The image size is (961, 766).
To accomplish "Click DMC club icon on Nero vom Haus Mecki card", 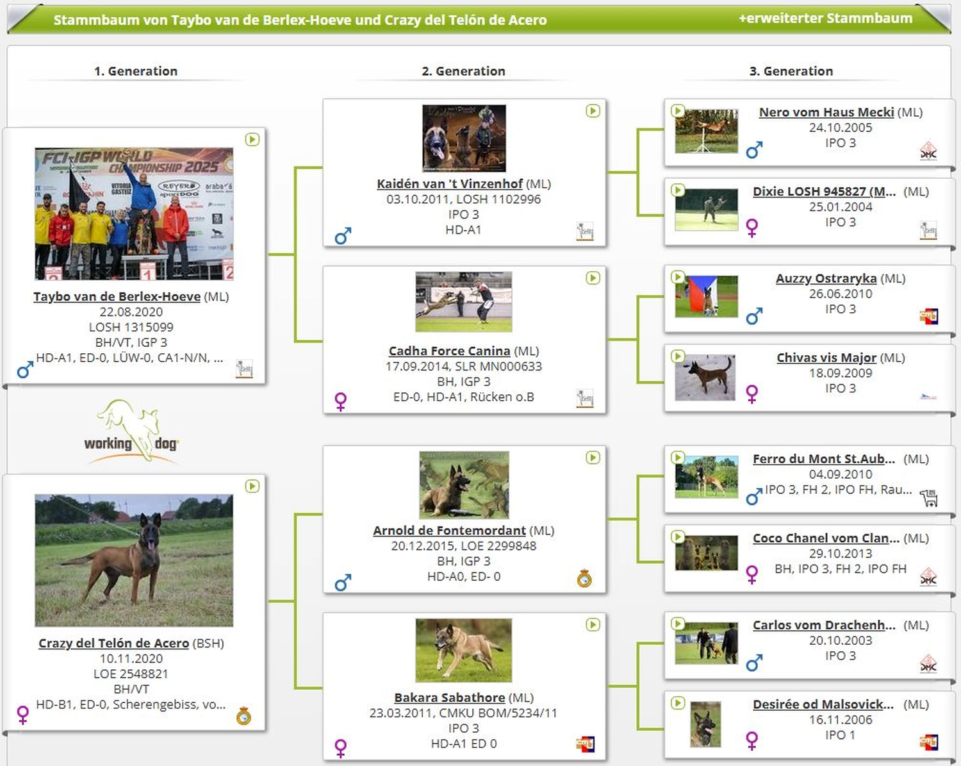I will pyautogui.click(x=928, y=151).
